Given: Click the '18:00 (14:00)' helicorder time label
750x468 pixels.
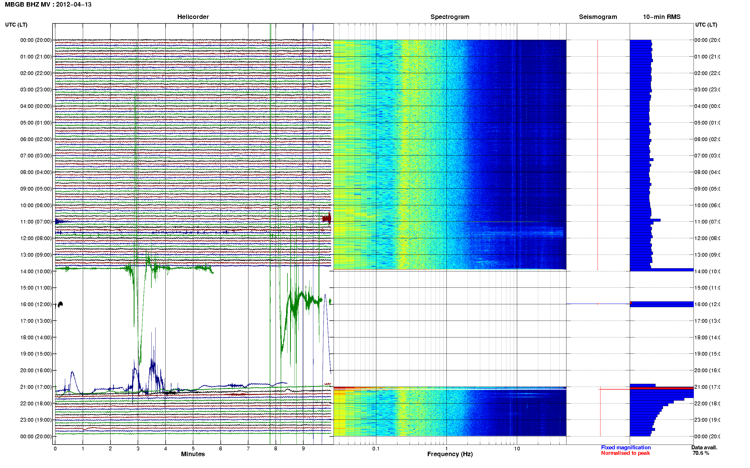Looking at the screenshot, I should pyautogui.click(x=36, y=337).
